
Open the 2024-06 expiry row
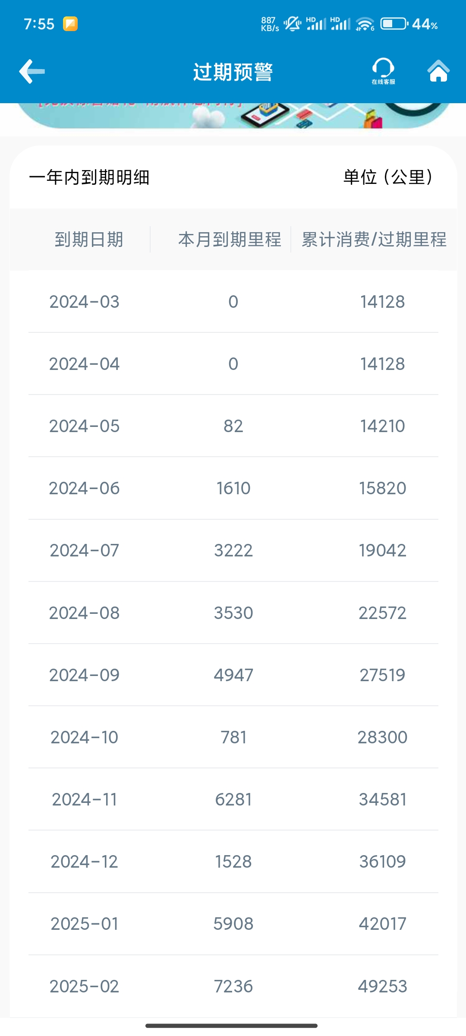coord(233,488)
